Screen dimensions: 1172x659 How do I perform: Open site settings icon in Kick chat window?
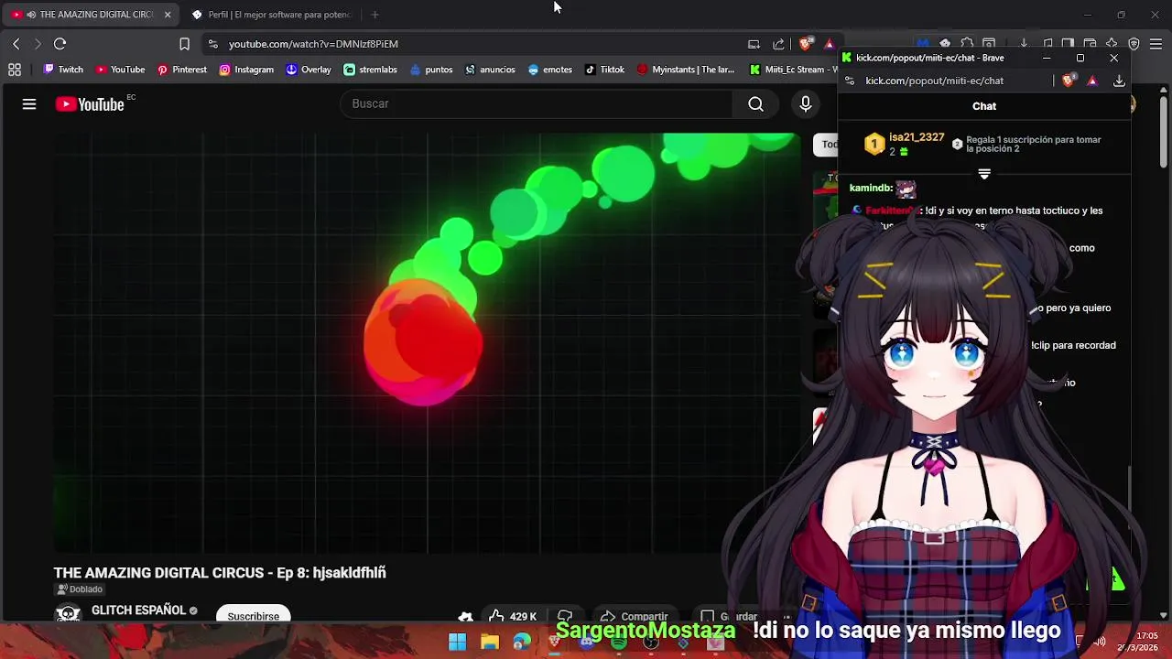pyautogui.click(x=850, y=81)
